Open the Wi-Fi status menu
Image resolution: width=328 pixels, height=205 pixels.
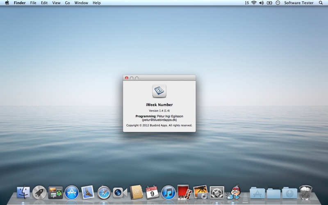tap(254, 3)
